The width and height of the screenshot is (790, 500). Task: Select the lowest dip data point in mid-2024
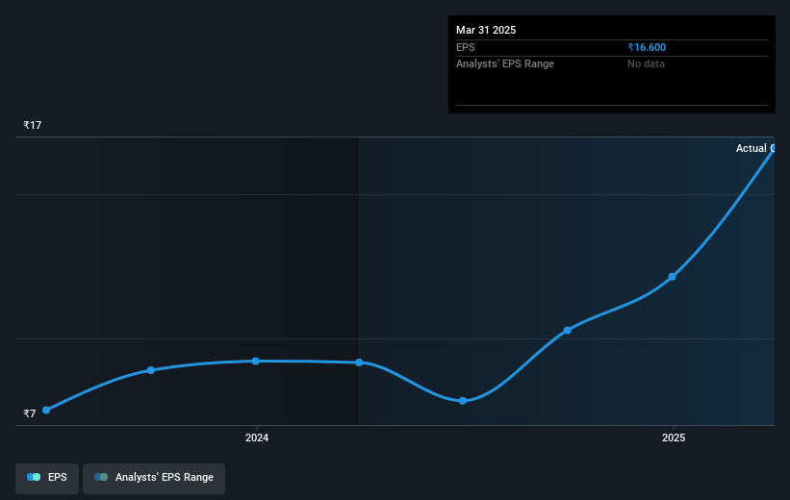tap(463, 401)
